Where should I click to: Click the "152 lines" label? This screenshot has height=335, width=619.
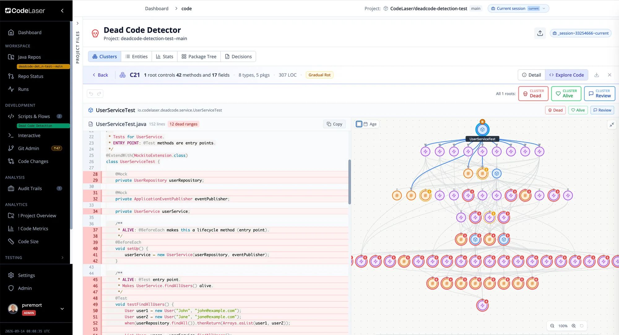157,124
